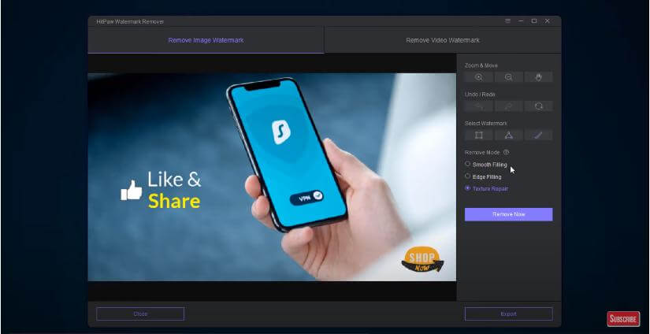This screenshot has width=650, height=334.
Task: Click the Remove Now button
Action: [509, 214]
